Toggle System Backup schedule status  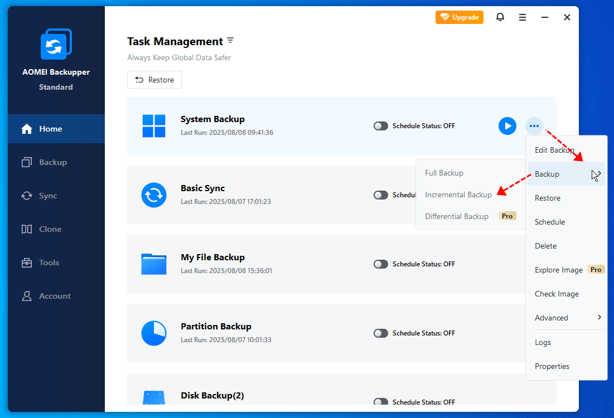coord(381,126)
